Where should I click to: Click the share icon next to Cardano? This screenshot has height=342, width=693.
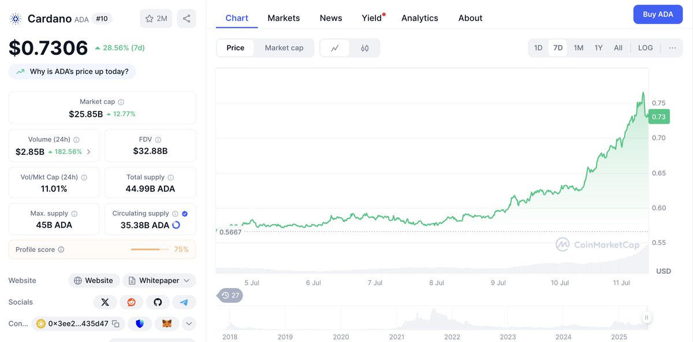[x=187, y=18]
